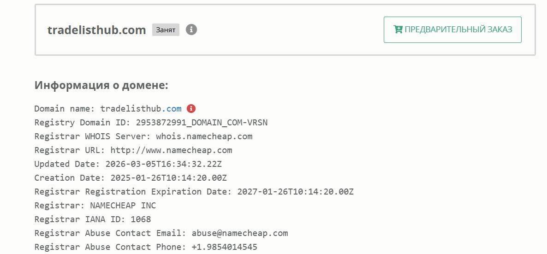Click the red info icon after tradelisthub.com
The height and width of the screenshot is (254, 547).
tap(191, 109)
